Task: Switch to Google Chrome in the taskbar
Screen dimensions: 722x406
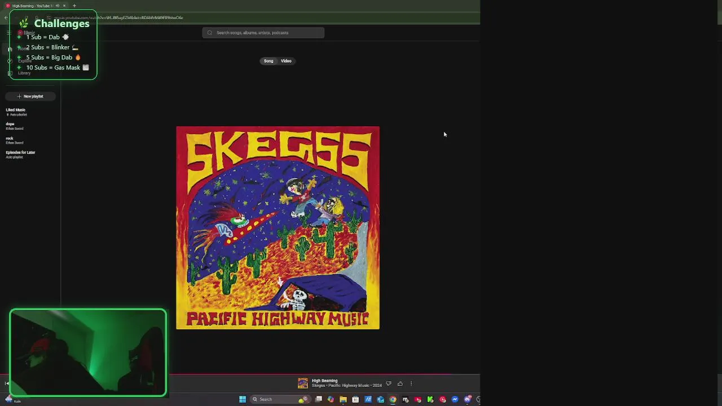Action: [x=393, y=399]
